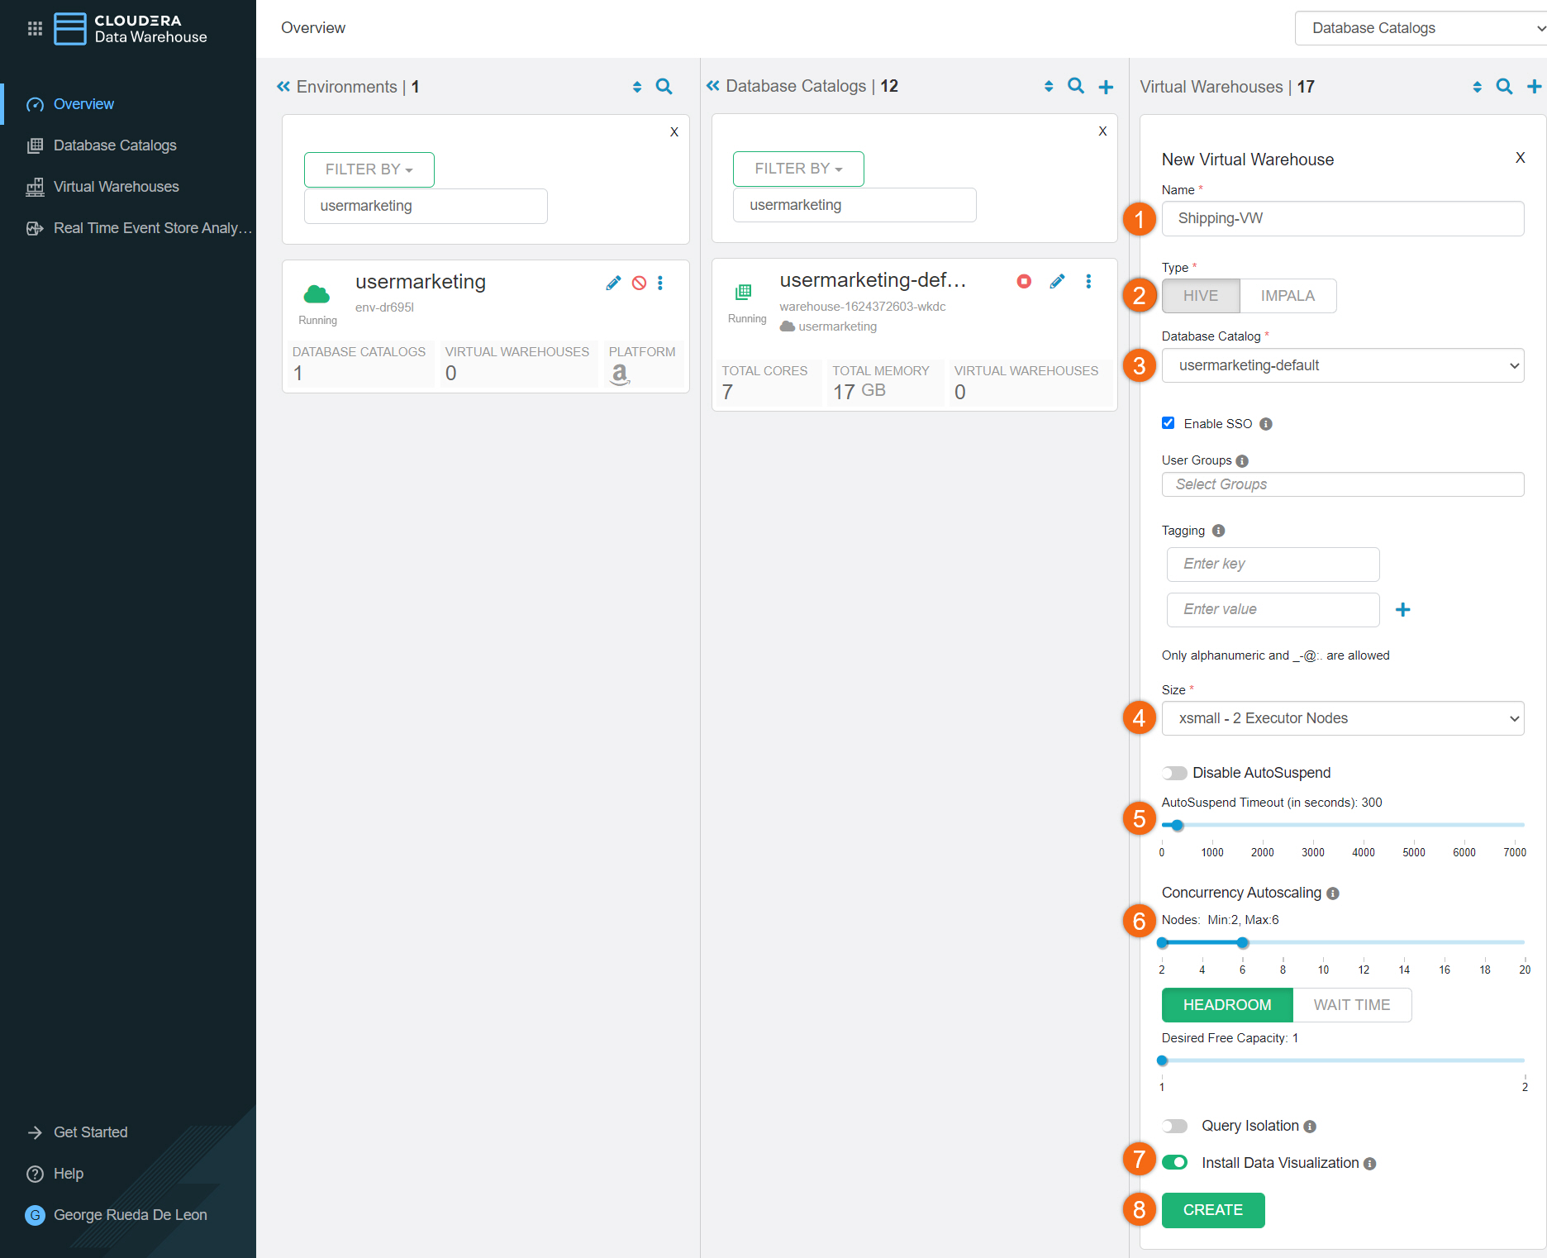Open George Rueda De Leon profile
1547x1258 pixels.
tap(130, 1215)
